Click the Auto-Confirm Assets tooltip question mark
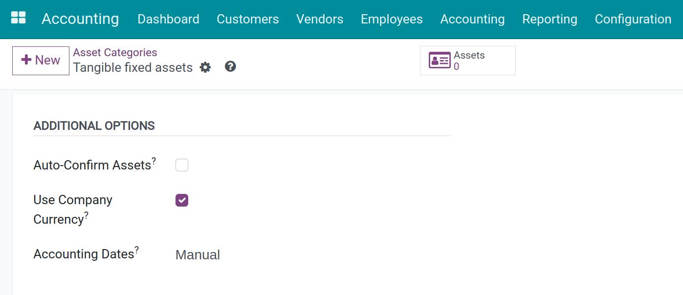Viewport: 683px width, 295px height. tap(154, 161)
